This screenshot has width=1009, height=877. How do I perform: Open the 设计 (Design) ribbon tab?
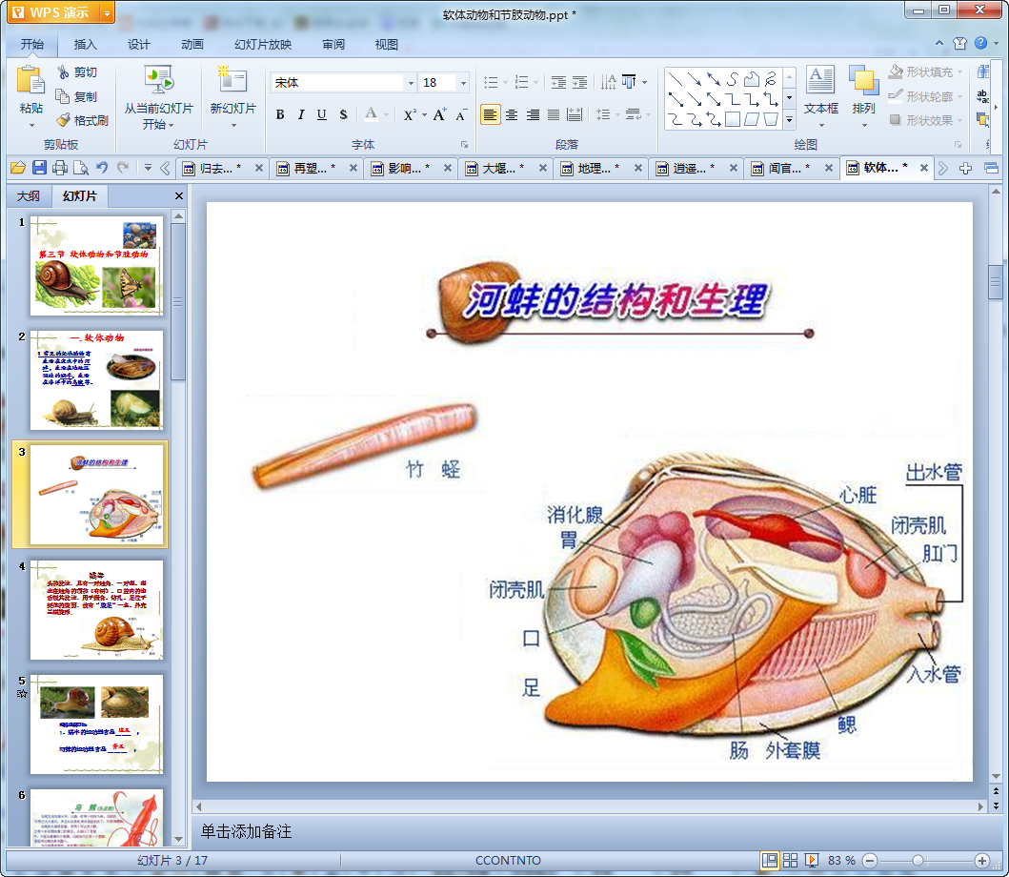click(x=138, y=45)
